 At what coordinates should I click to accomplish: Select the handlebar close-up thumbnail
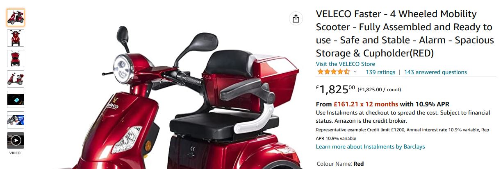tap(16, 120)
